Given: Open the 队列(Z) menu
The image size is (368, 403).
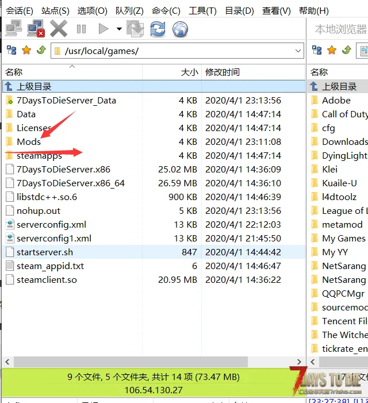Looking at the screenshot, I should [x=129, y=11].
